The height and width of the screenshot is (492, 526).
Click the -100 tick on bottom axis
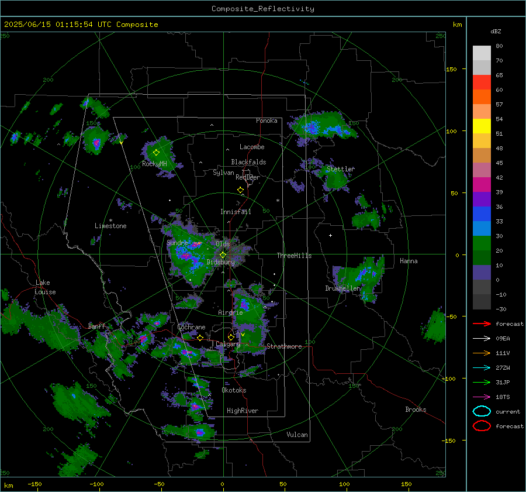click(96, 484)
